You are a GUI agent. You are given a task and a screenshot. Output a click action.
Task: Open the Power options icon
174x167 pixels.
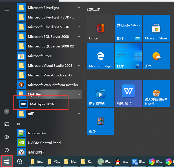click(x=7, y=150)
